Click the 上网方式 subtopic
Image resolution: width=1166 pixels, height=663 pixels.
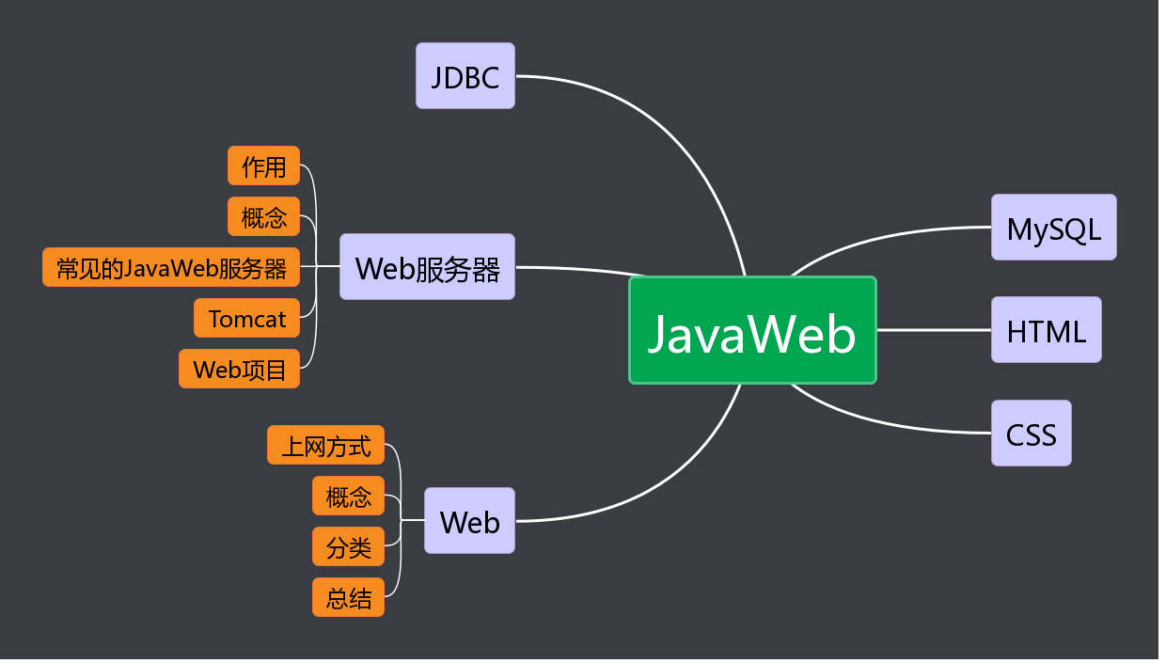pyautogui.click(x=326, y=445)
